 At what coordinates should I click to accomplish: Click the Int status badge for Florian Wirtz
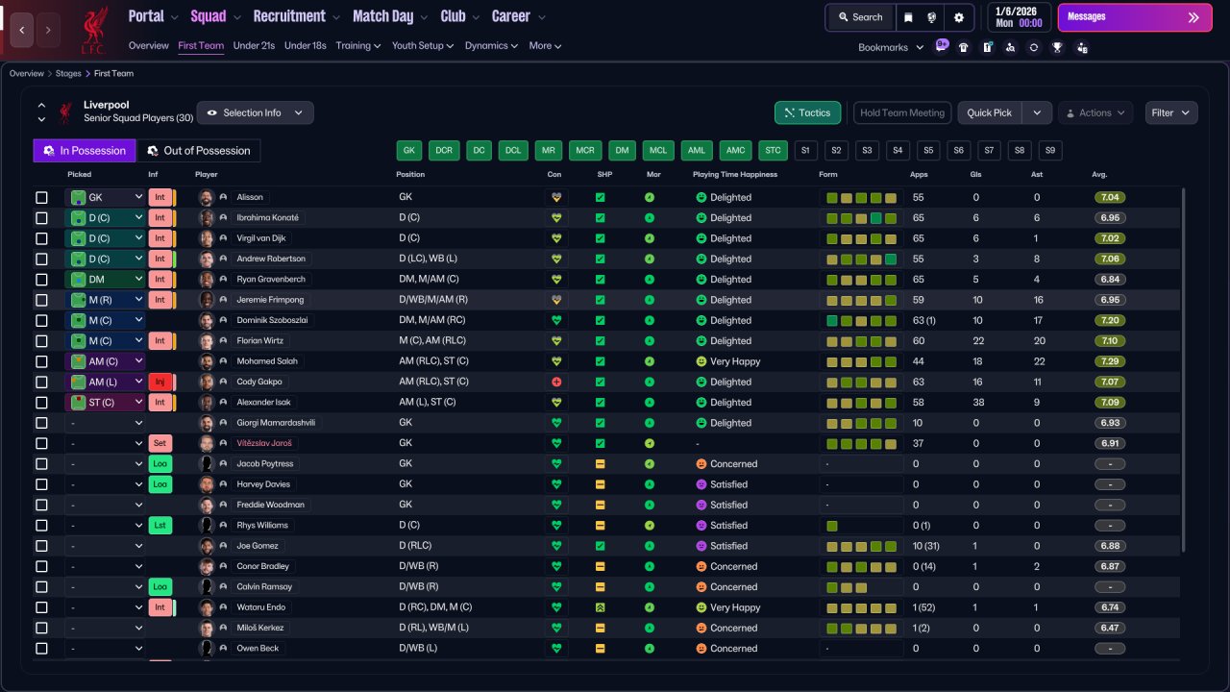click(160, 341)
